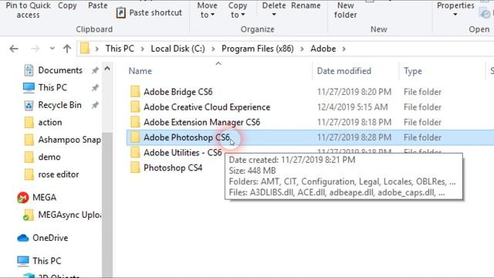Go back with the left arrow
The width and height of the screenshot is (494, 278).
tap(14, 49)
